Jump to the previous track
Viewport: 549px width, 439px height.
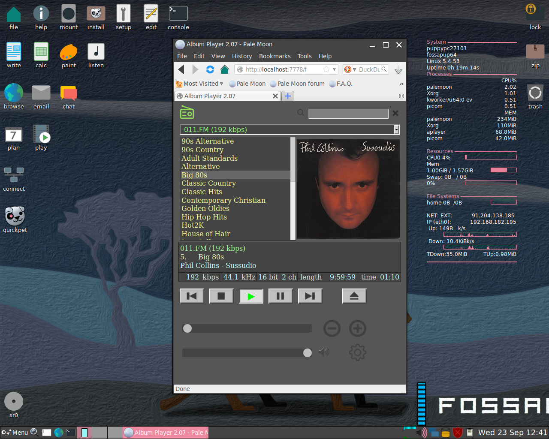(192, 296)
